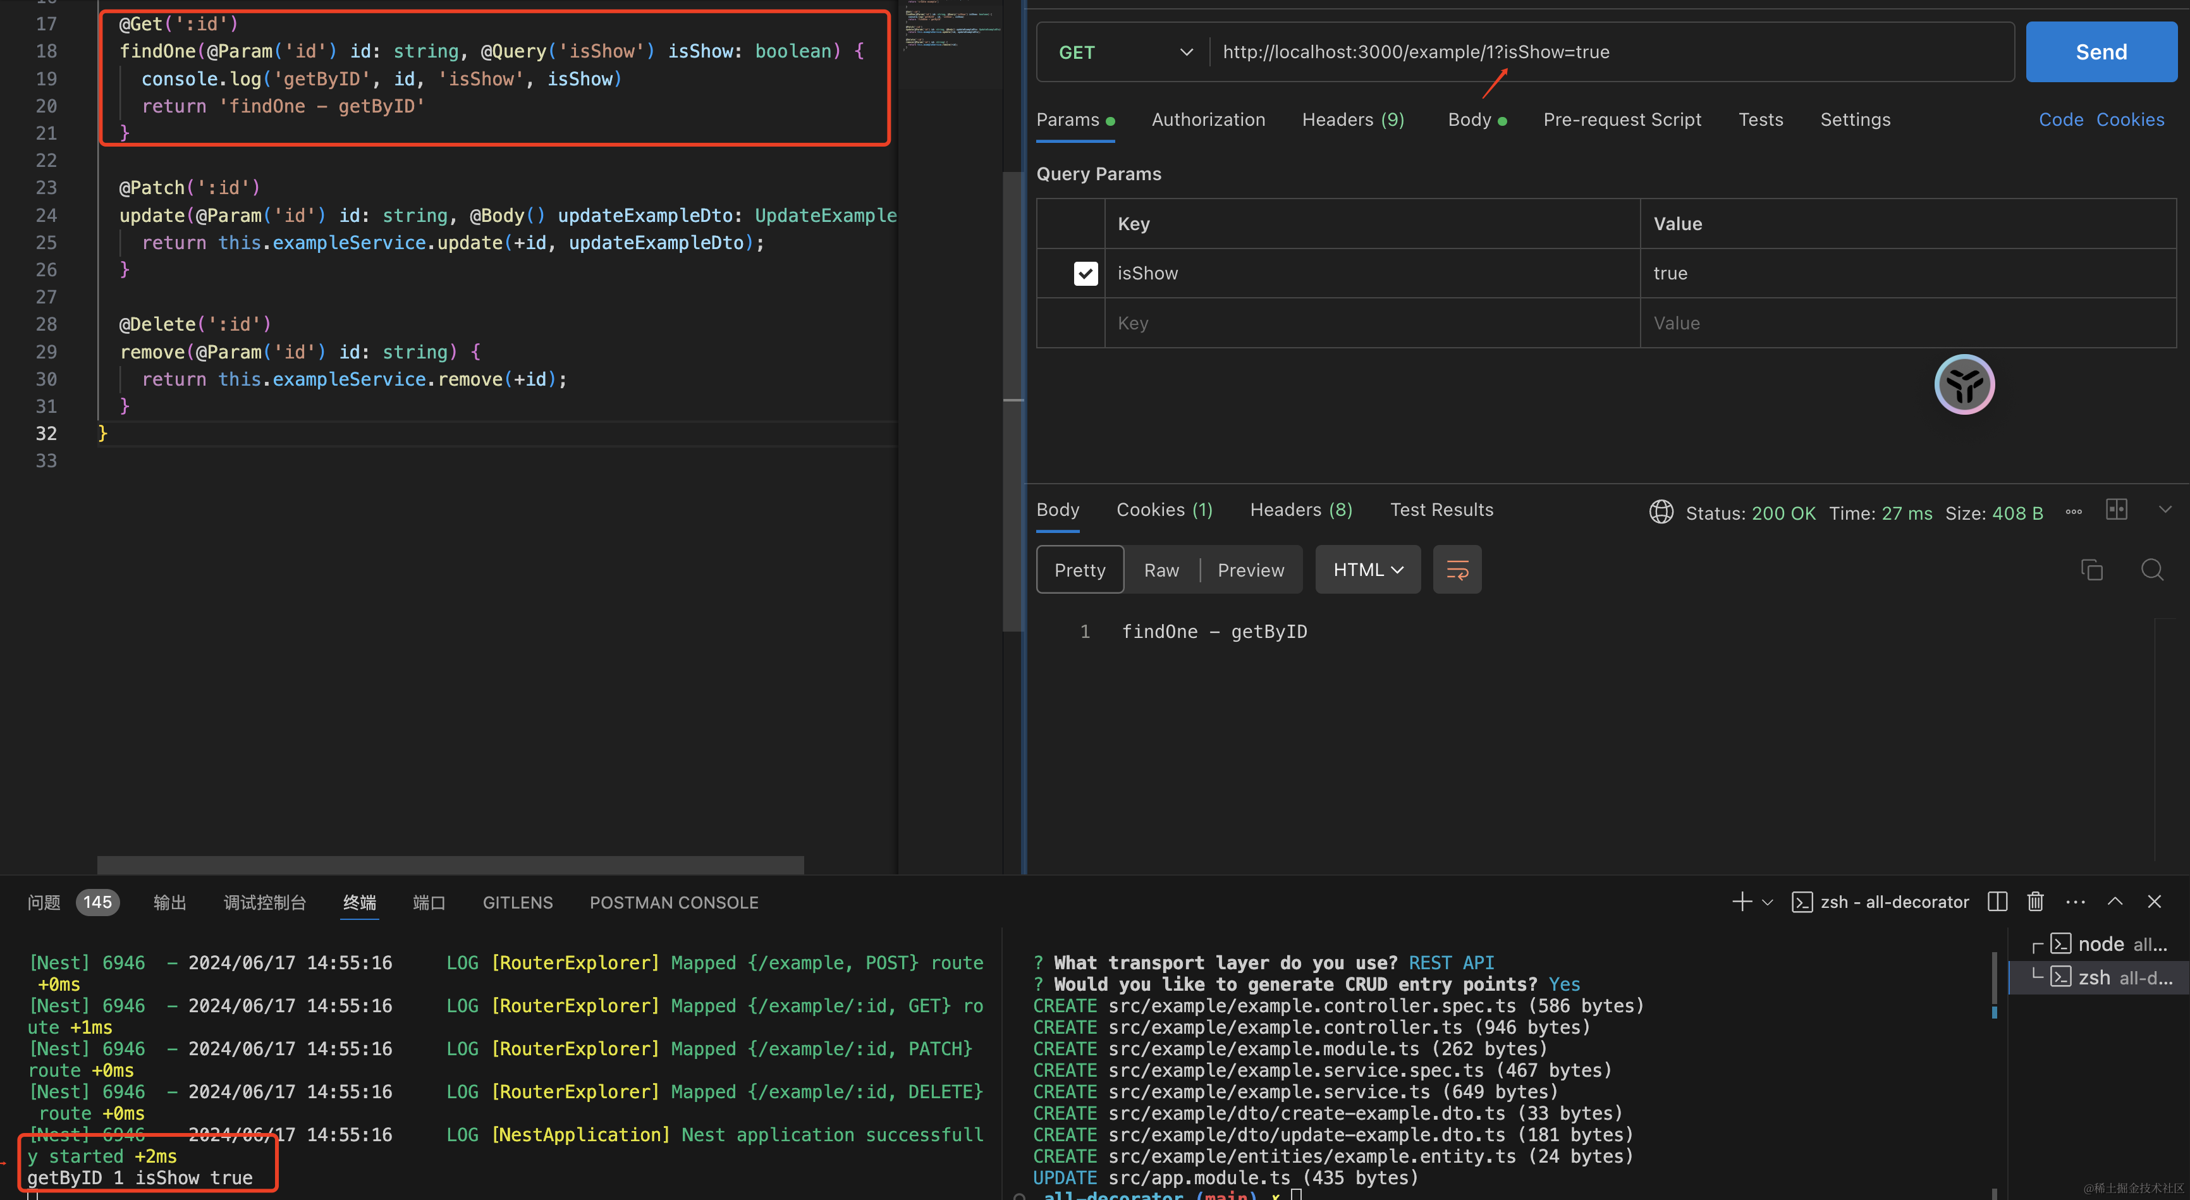Click the kill terminal trash icon

coord(2034,902)
